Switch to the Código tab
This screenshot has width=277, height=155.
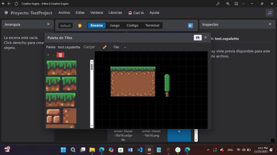click(132, 25)
